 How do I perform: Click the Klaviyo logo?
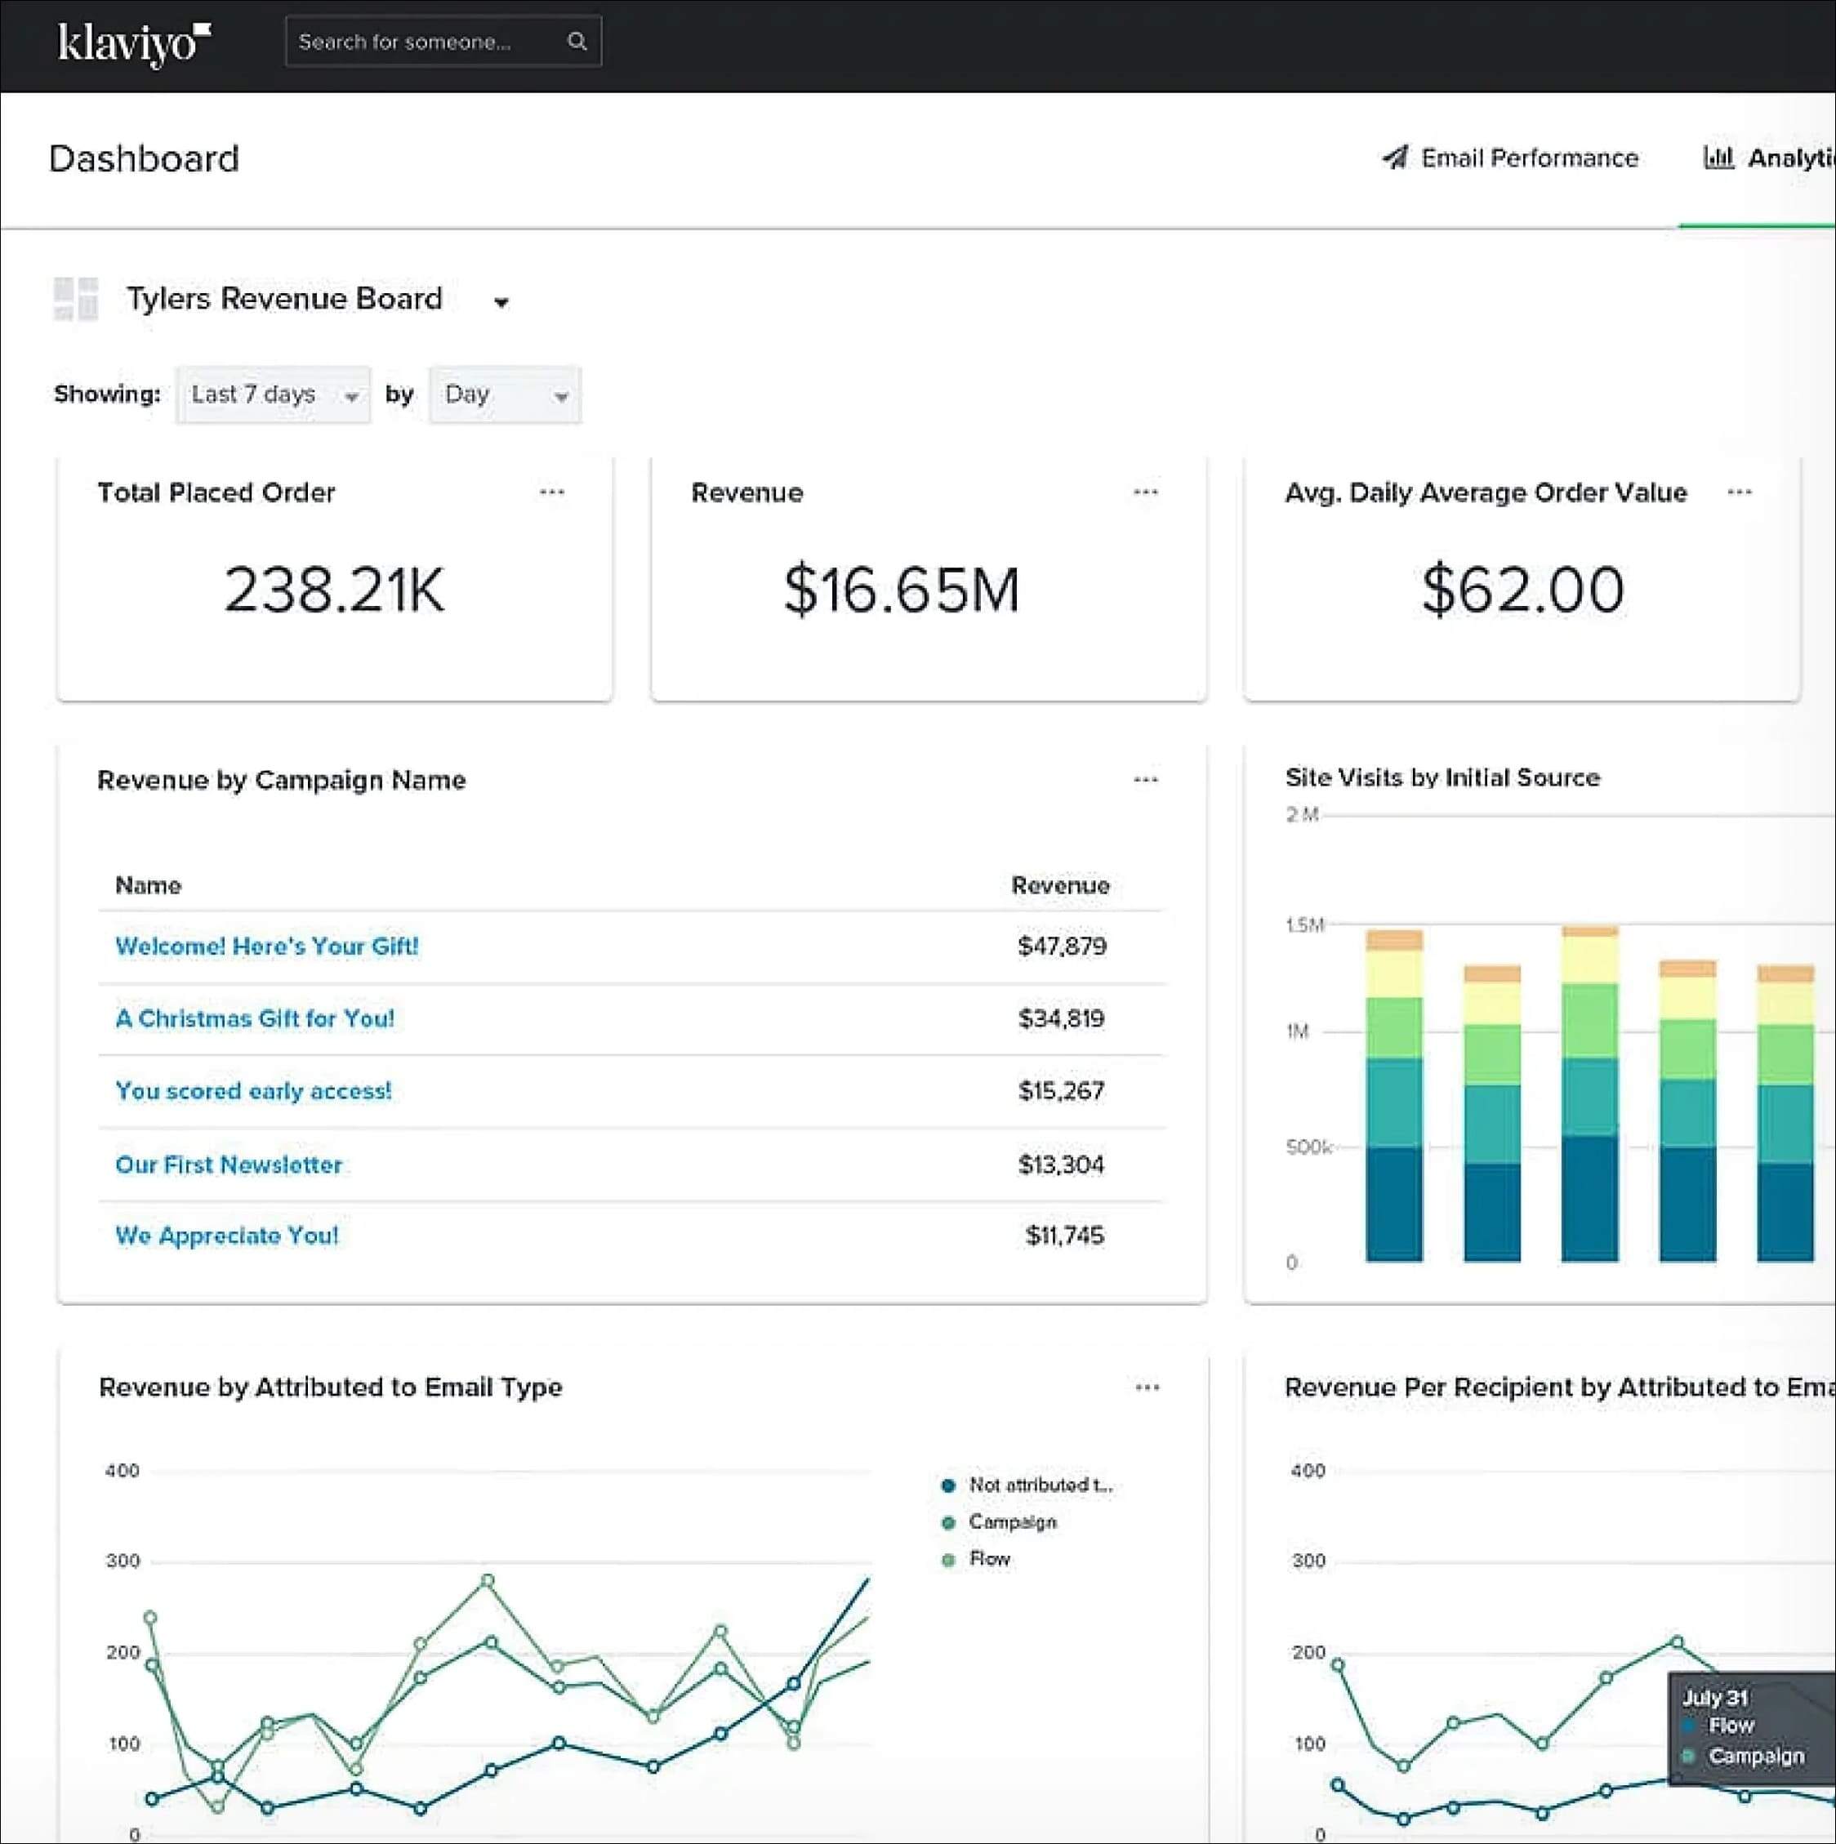coord(134,43)
